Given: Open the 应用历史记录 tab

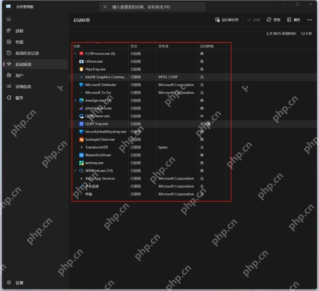Looking at the screenshot, I should pyautogui.click(x=35, y=53).
